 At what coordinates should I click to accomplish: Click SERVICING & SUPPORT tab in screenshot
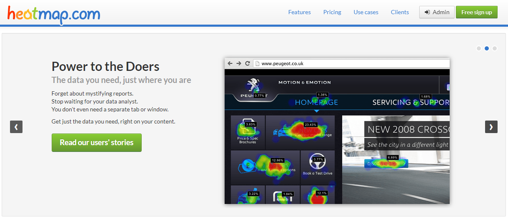point(411,102)
